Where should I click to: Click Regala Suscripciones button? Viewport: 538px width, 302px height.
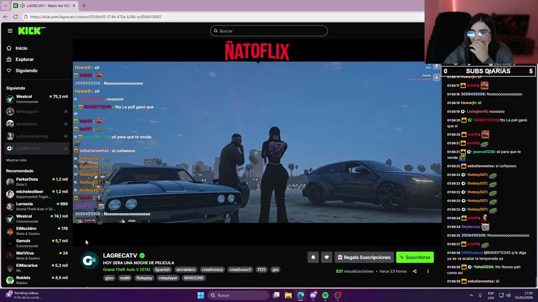[x=364, y=258]
